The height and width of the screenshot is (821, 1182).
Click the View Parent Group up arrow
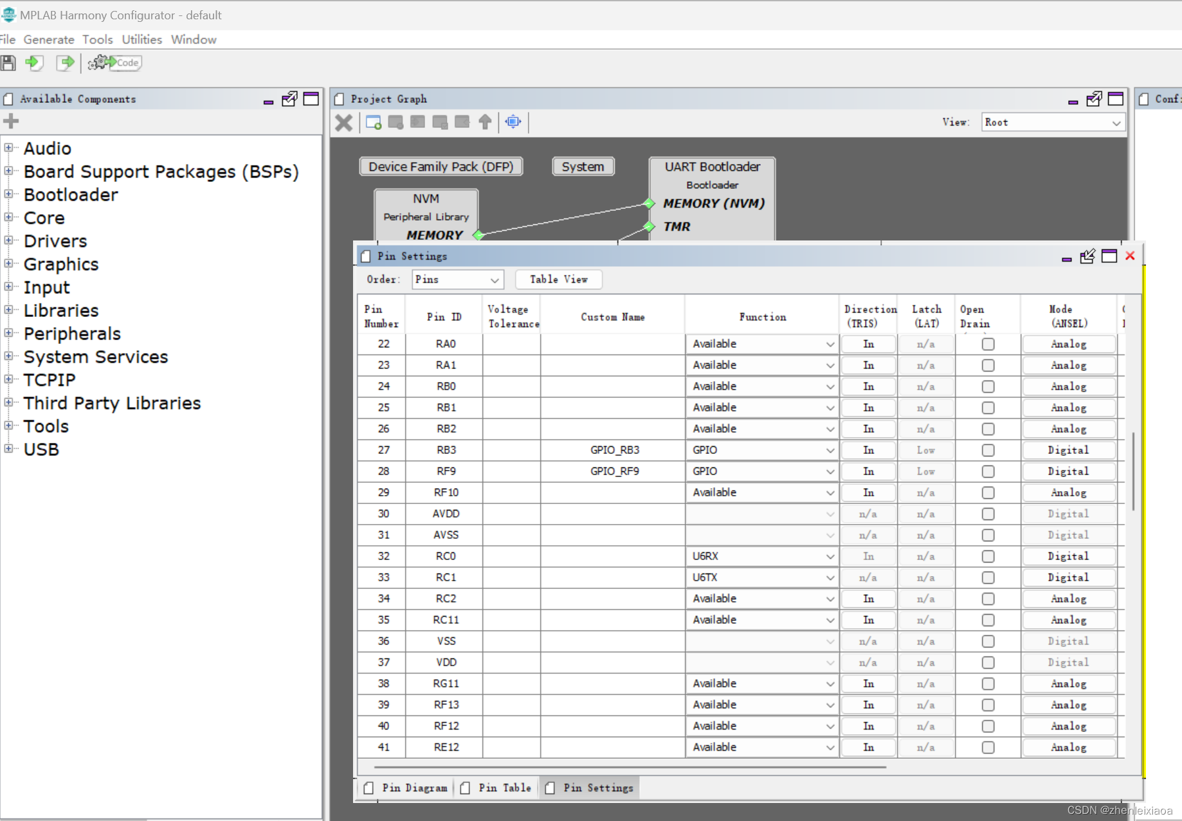(x=485, y=122)
